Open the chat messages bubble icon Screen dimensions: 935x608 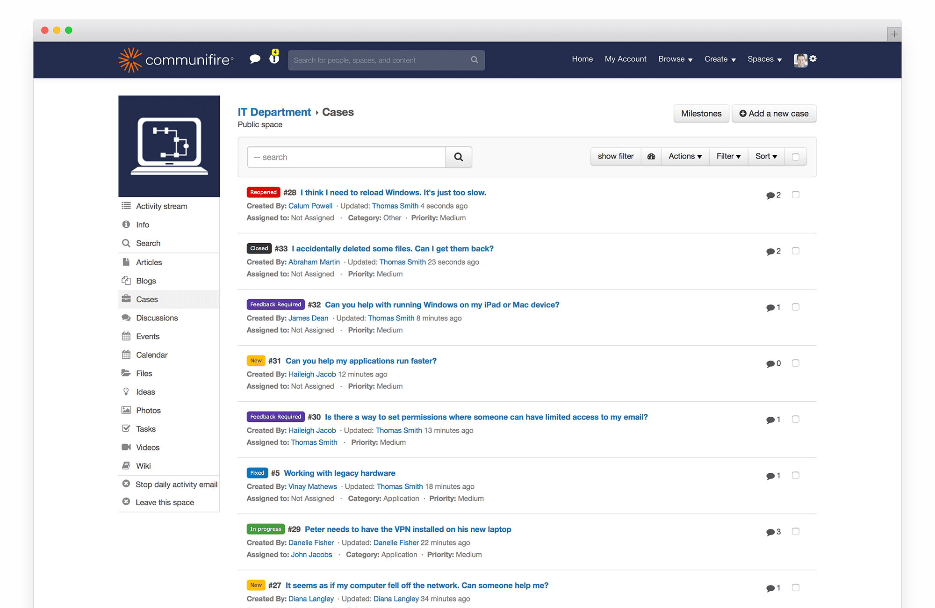point(255,59)
